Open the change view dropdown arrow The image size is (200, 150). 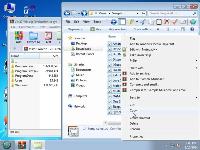175,29
